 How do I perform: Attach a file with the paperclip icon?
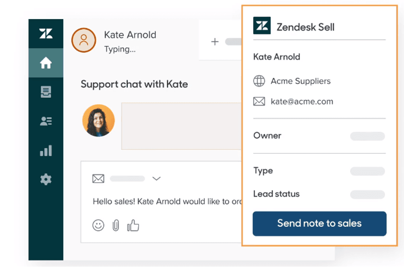tap(116, 225)
